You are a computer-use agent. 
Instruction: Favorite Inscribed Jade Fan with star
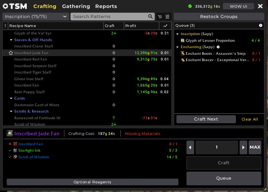coord(11,53)
